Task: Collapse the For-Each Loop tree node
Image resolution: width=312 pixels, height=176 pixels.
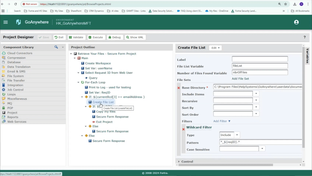Action: pos(78,83)
